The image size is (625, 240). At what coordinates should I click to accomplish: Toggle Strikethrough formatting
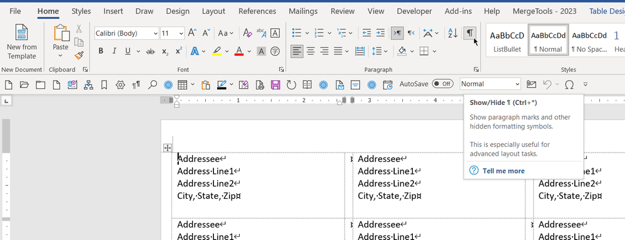click(151, 51)
